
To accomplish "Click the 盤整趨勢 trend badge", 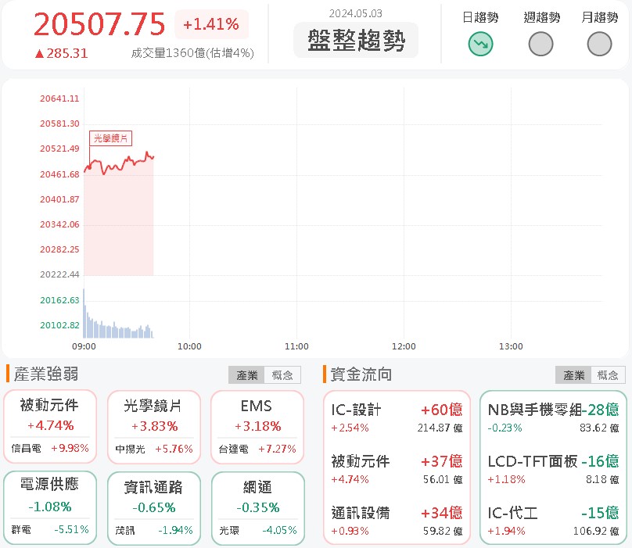I will pyautogui.click(x=356, y=40).
